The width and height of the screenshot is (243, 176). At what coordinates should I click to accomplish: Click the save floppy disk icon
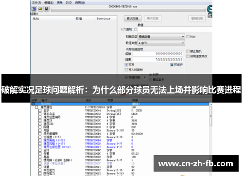click(x=47, y=9)
